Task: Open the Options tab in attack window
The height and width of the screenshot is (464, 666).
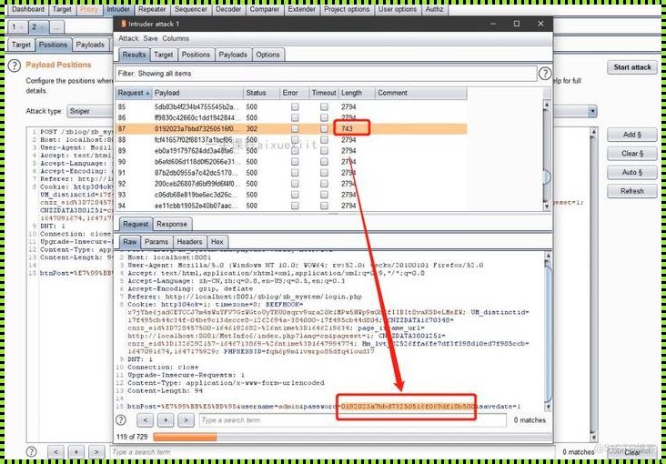Action: pyautogui.click(x=268, y=55)
